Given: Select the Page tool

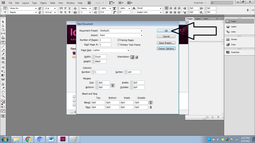Looking at the screenshot, I should (x=3, y=30).
